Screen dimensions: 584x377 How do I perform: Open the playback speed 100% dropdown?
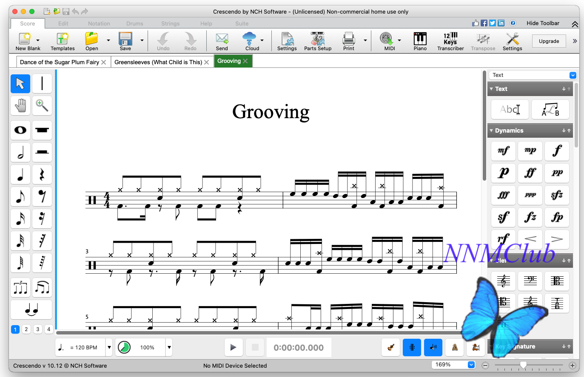click(169, 347)
